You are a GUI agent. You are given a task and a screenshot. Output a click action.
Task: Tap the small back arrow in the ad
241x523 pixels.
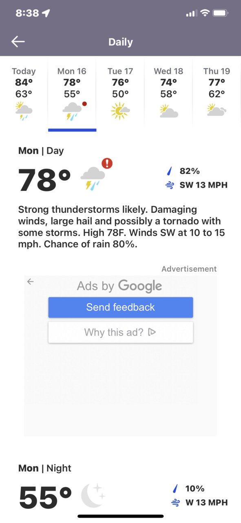pos(31,282)
